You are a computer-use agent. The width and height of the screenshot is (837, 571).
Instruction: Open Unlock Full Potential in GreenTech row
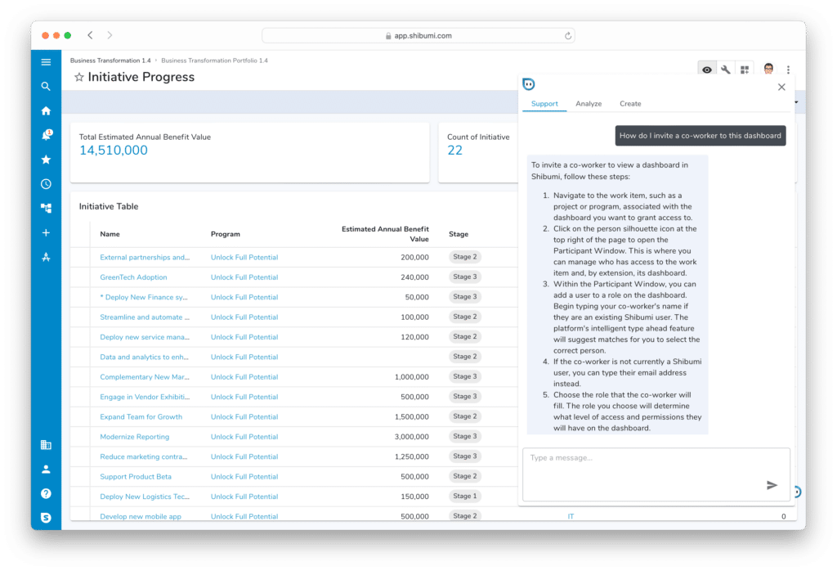coord(244,277)
